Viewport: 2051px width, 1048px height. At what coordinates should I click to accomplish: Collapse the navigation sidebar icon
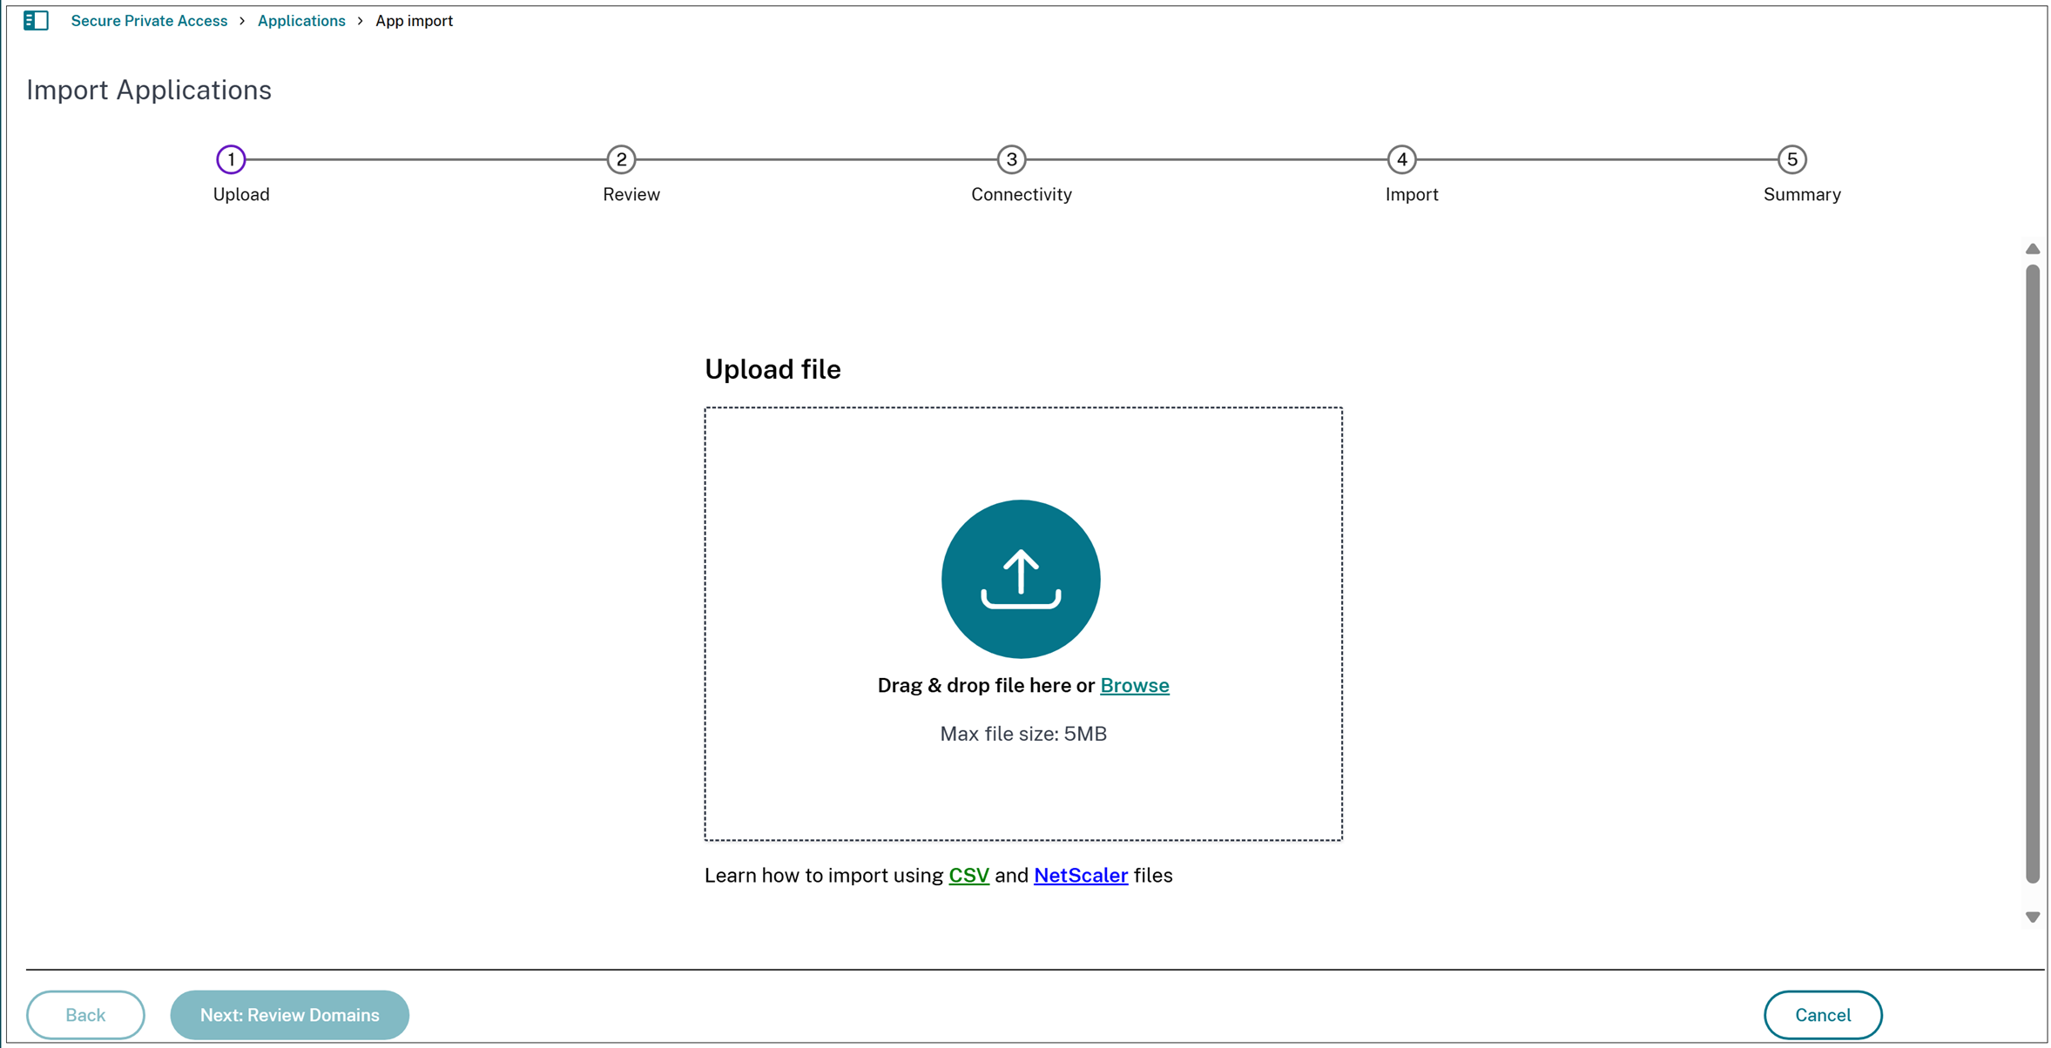36,20
